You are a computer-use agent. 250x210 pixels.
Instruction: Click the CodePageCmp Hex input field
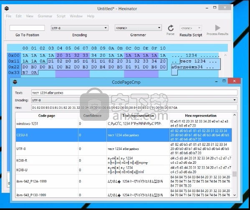134,107
